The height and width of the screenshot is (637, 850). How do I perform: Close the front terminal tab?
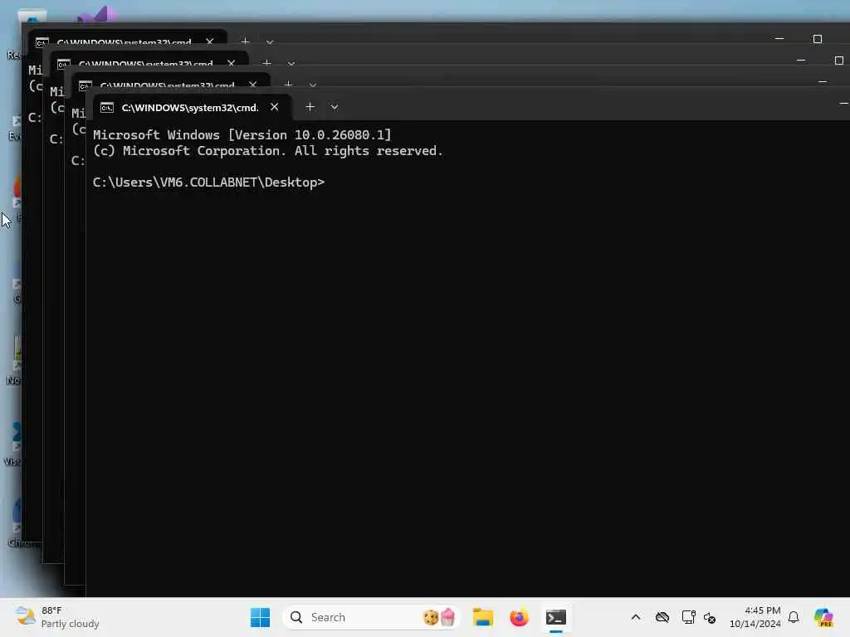pos(274,107)
